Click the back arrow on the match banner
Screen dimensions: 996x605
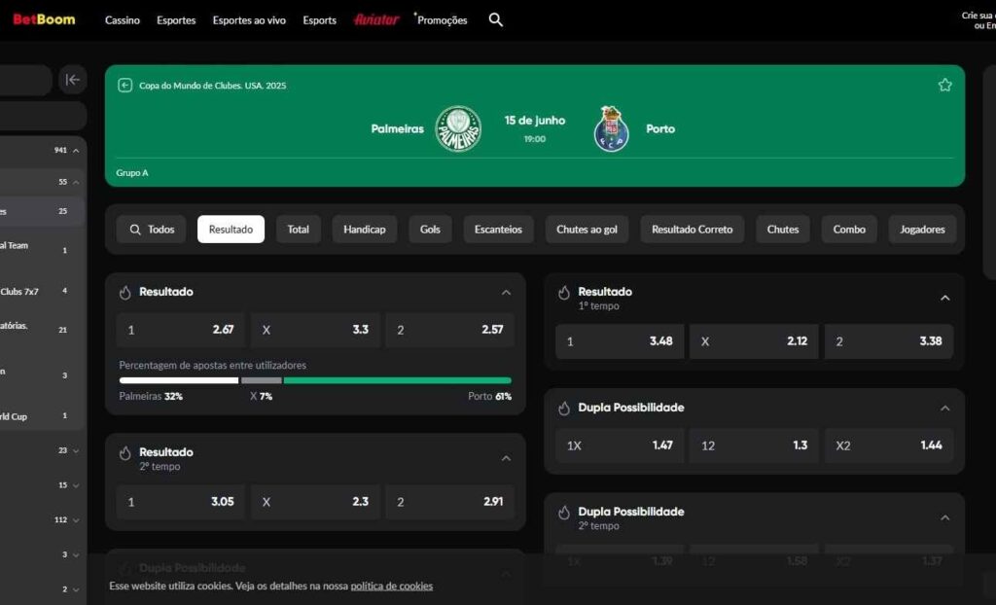tap(125, 86)
